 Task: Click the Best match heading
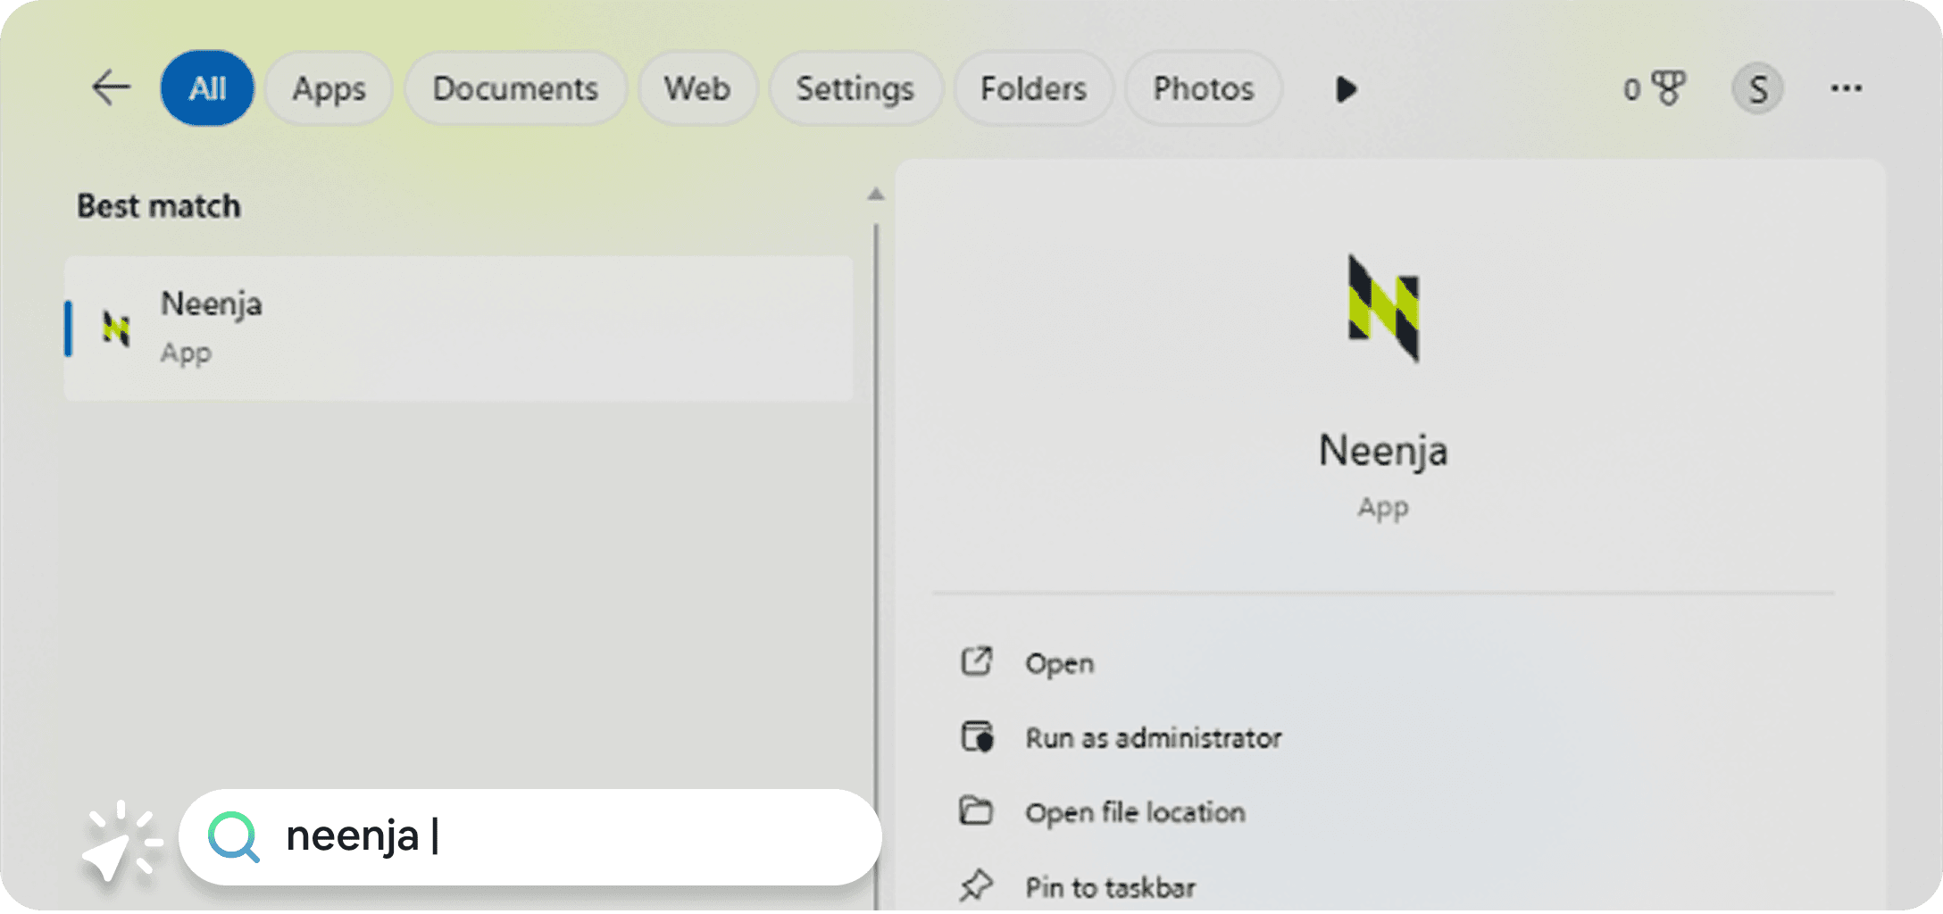(159, 206)
